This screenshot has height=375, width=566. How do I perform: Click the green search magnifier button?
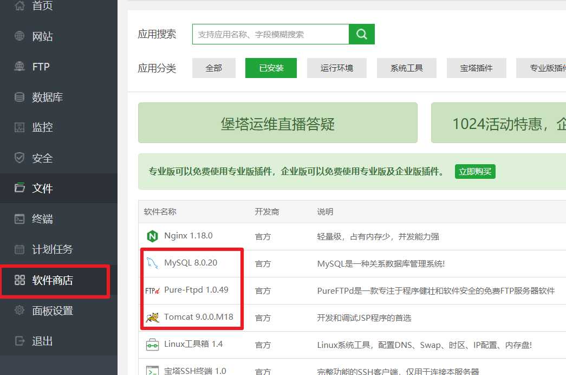pyautogui.click(x=362, y=34)
